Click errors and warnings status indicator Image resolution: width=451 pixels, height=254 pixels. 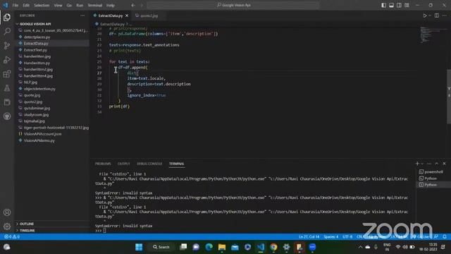pos(12,236)
